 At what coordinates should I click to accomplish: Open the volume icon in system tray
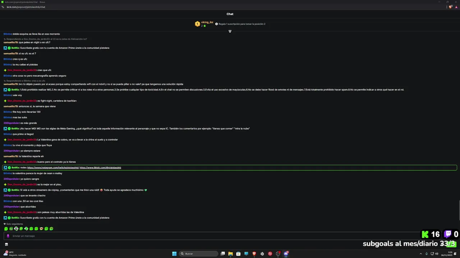click(437, 254)
